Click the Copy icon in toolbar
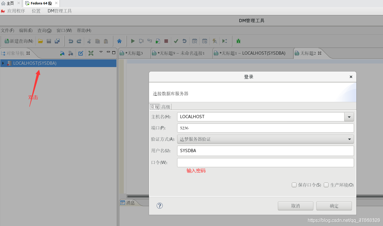 click(x=97, y=41)
